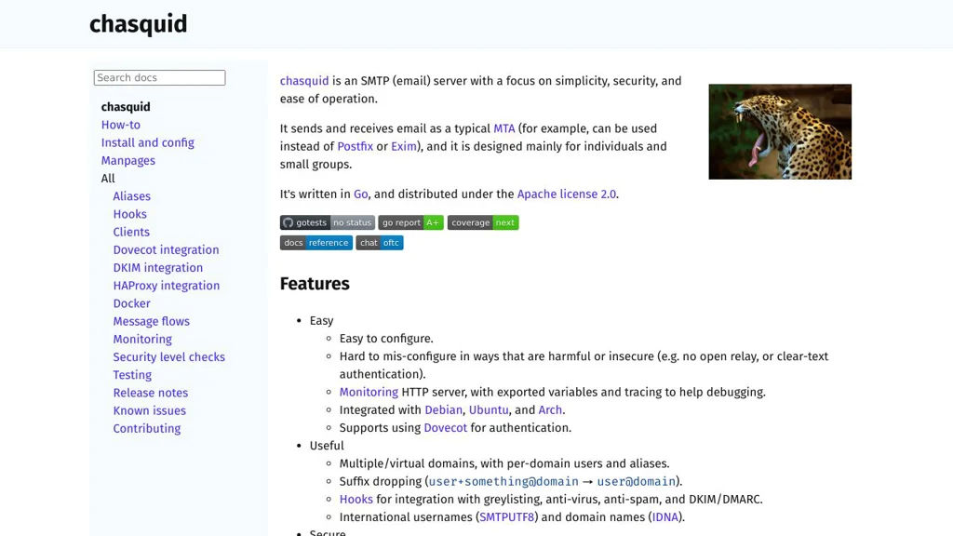Go to the Docker page
Image resolution: width=953 pixels, height=536 pixels.
point(131,303)
